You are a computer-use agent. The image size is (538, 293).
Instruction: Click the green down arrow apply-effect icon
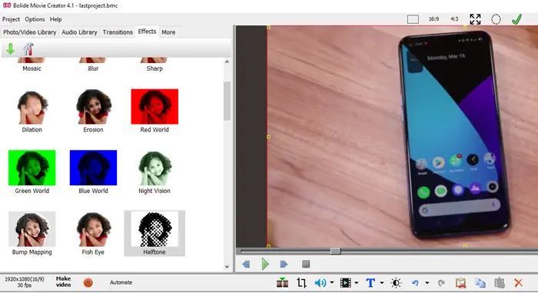10,49
